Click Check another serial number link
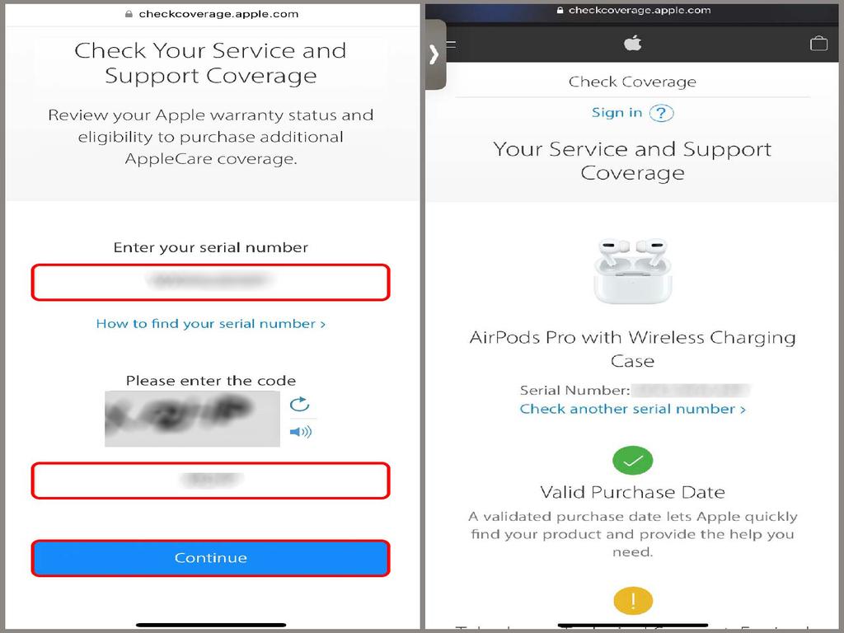This screenshot has height=633, width=844. pyautogui.click(x=632, y=409)
